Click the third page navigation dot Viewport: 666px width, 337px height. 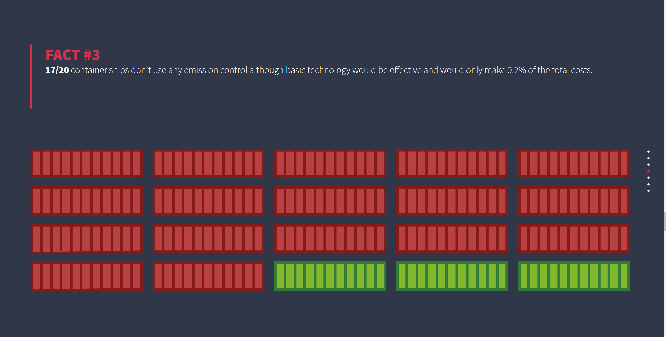click(x=648, y=165)
